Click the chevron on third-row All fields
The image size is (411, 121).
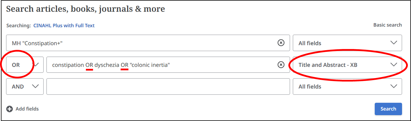coord(394,86)
